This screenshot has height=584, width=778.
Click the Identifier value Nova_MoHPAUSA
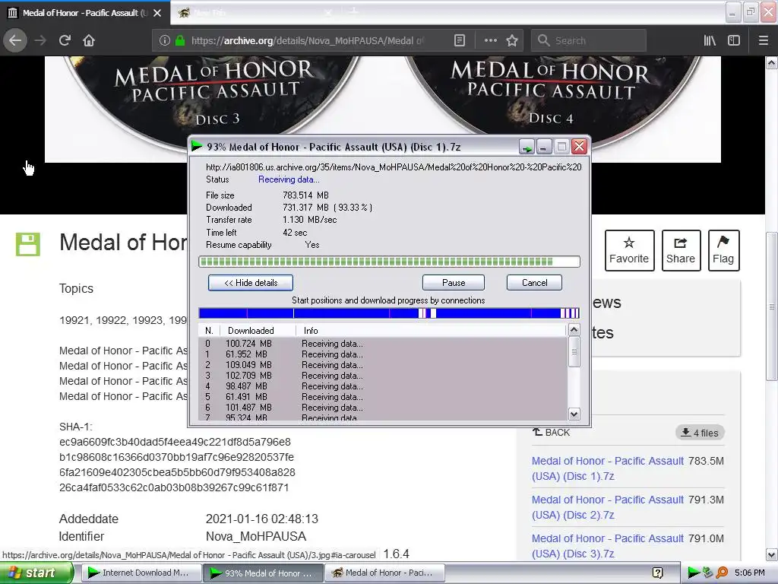[256, 536]
